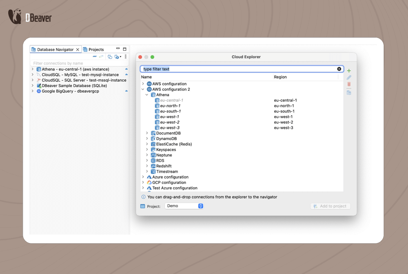Click the Add to project button
Viewport: 408px width, 274px height.
pos(330,206)
